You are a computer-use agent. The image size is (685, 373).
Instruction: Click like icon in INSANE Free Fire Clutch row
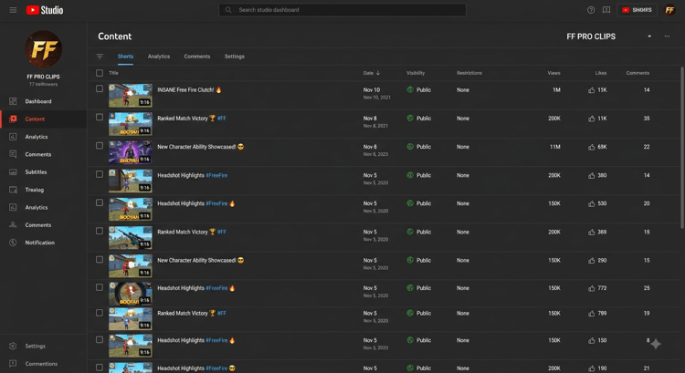coord(591,90)
